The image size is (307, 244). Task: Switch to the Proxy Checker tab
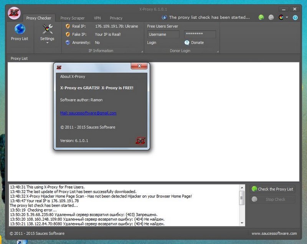coord(39,18)
